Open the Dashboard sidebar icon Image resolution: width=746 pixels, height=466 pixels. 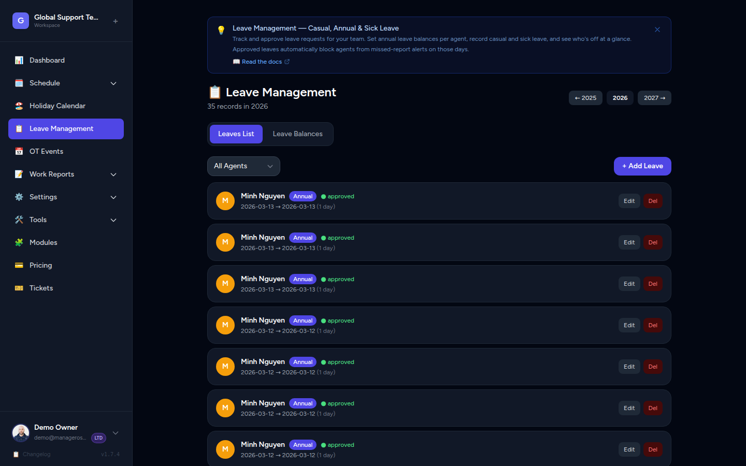pos(19,60)
